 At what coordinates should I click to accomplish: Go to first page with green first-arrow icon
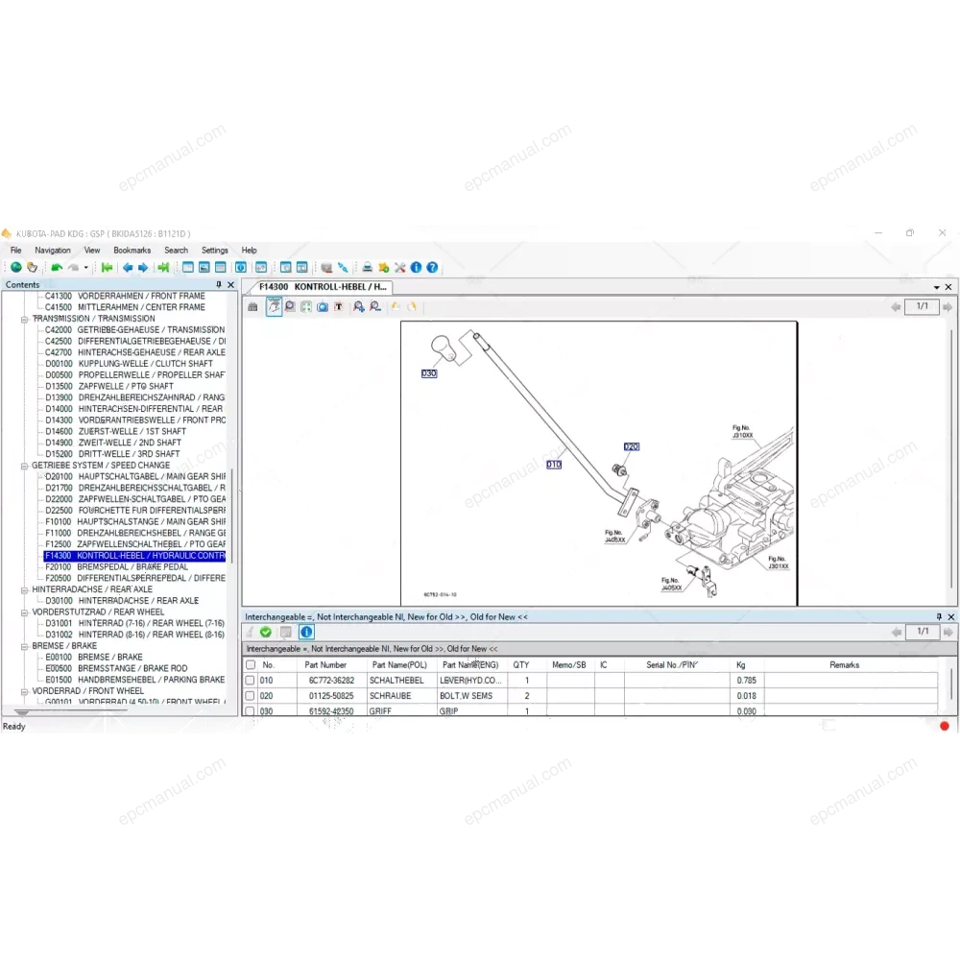tap(108, 268)
